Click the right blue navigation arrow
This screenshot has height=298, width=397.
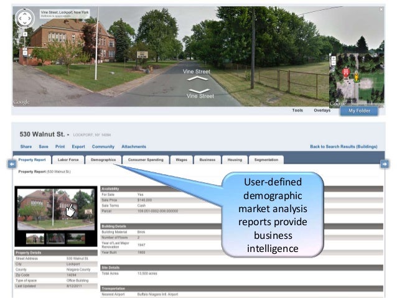coord(384,164)
